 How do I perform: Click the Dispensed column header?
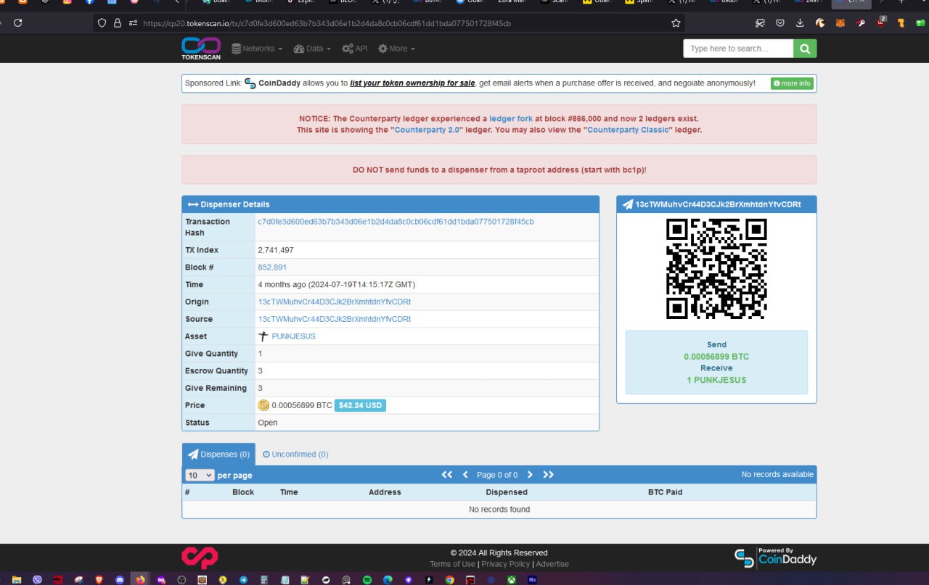coord(507,492)
